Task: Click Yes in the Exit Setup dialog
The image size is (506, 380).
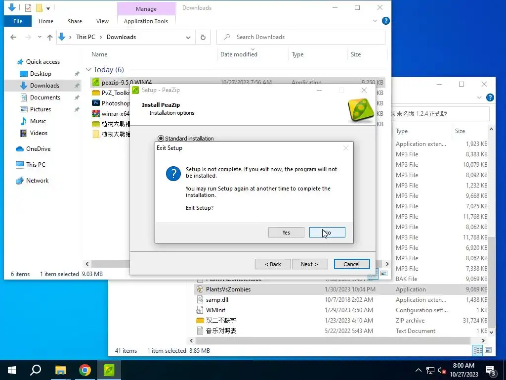Action: 286,233
